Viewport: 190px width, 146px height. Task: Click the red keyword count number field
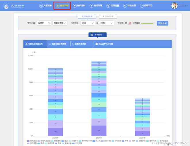coord(130,23)
